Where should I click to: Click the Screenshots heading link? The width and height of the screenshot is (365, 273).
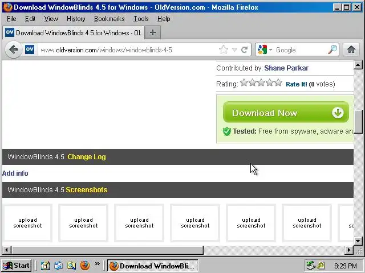tap(87, 189)
